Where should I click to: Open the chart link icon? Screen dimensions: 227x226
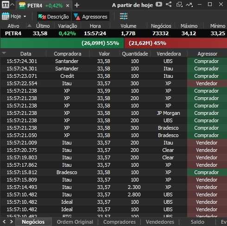189,5
